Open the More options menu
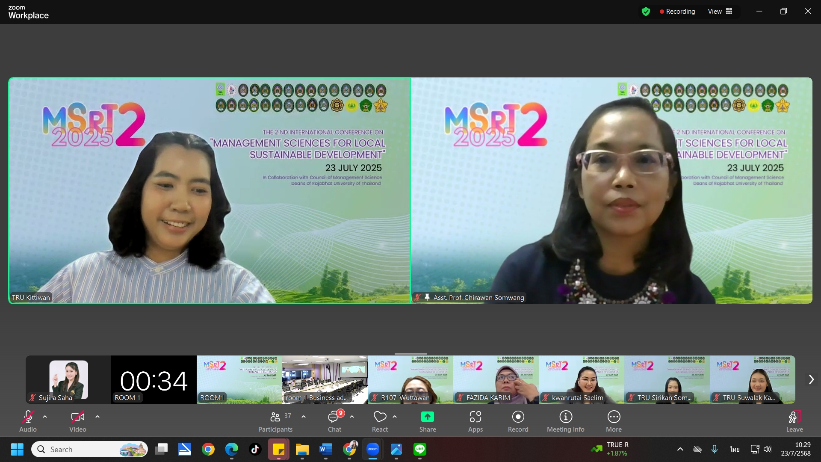The height and width of the screenshot is (462, 821). point(614,421)
